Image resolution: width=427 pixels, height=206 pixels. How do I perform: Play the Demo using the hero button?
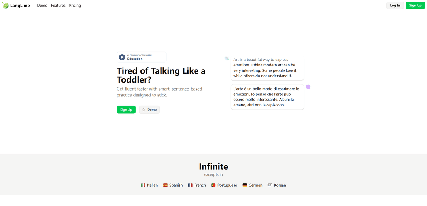point(149,110)
